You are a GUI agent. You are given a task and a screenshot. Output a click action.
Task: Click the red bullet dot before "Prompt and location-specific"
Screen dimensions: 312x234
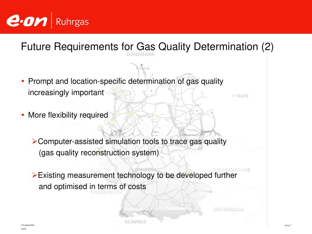coord(23,81)
